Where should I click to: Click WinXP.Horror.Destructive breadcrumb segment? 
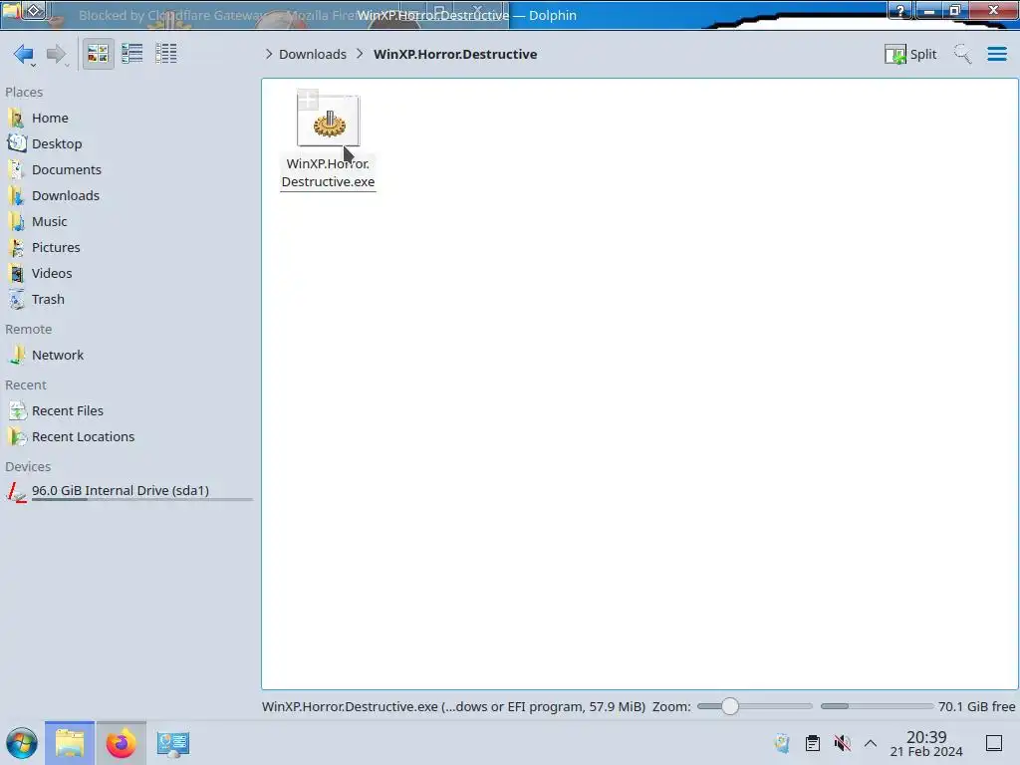454,54
